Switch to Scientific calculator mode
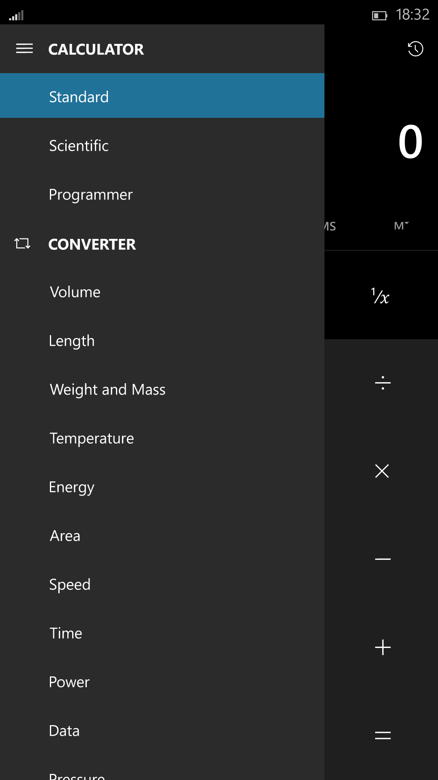Viewport: 438px width, 780px height. pyautogui.click(x=162, y=145)
